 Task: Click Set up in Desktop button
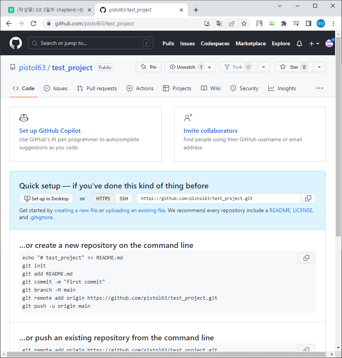tap(46, 199)
